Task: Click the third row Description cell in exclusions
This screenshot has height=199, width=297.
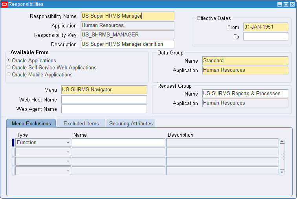Action: [x=222, y=161]
